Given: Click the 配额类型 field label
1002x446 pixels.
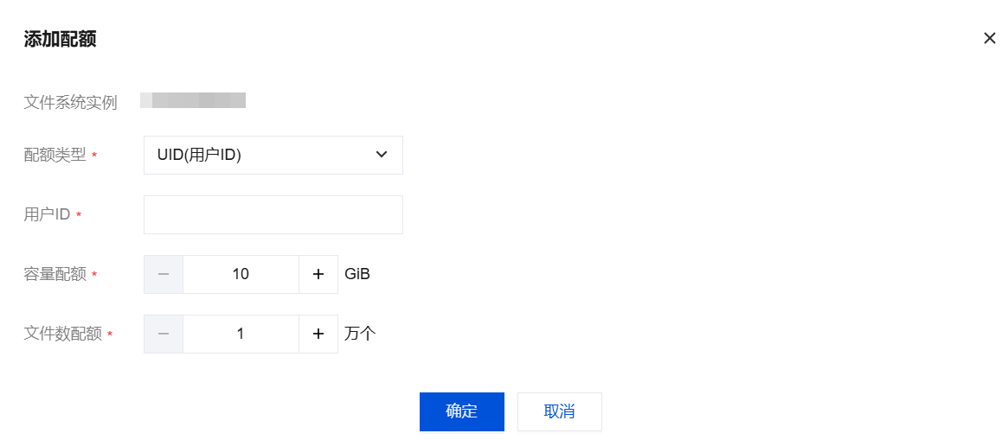Looking at the screenshot, I should [55, 155].
